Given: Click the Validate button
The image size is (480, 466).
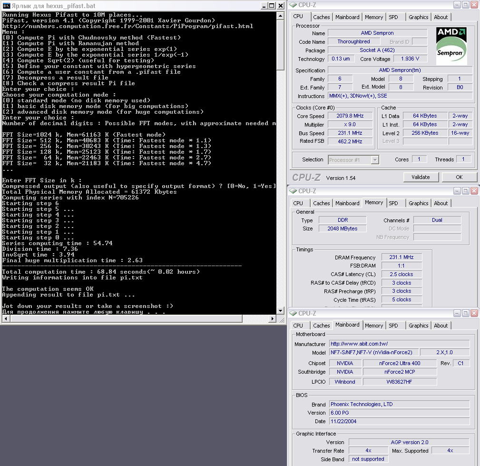Looking at the screenshot, I should (x=421, y=177).
